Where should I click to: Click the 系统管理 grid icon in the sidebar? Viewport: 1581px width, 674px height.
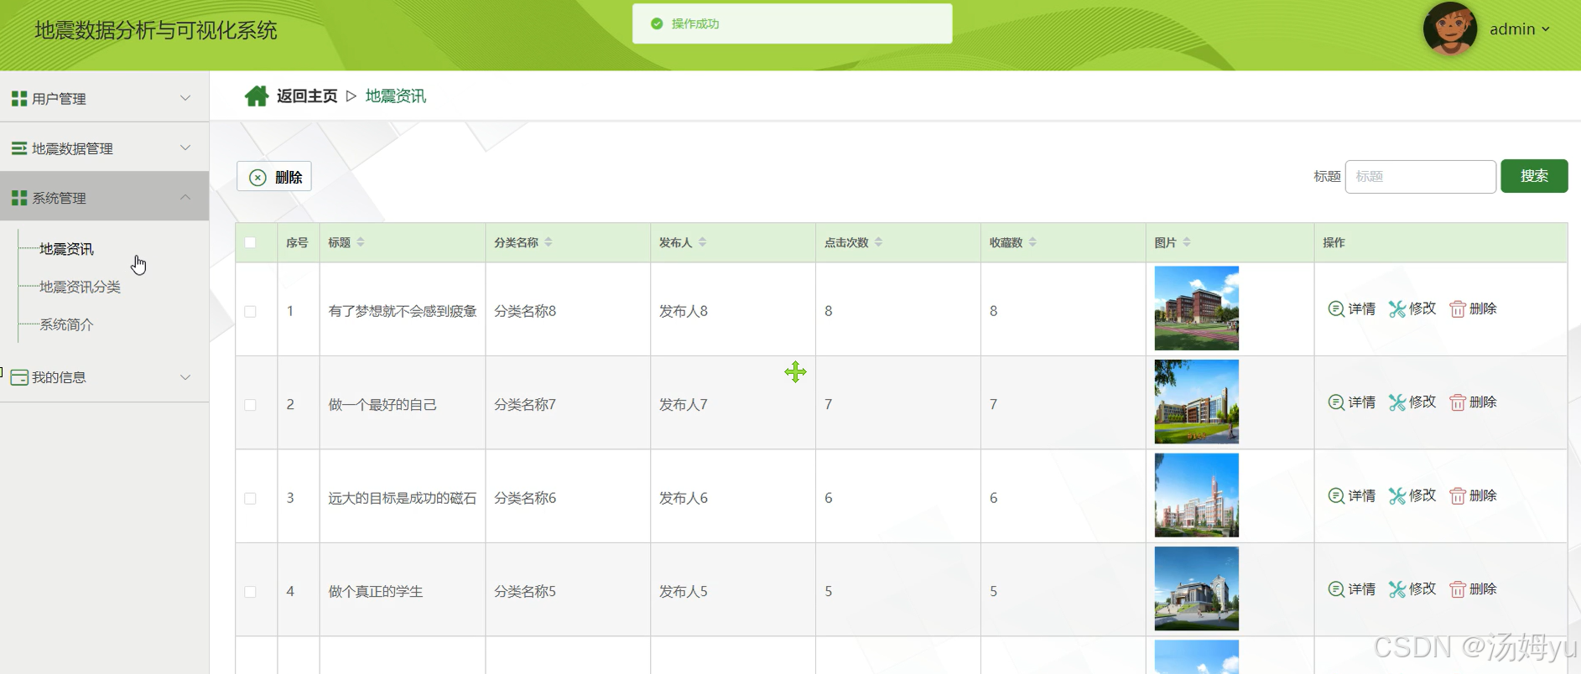tap(19, 198)
